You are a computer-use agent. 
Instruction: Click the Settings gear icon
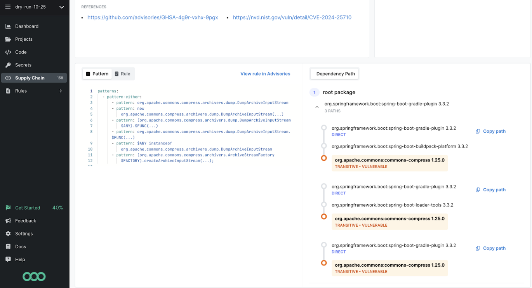(8, 234)
